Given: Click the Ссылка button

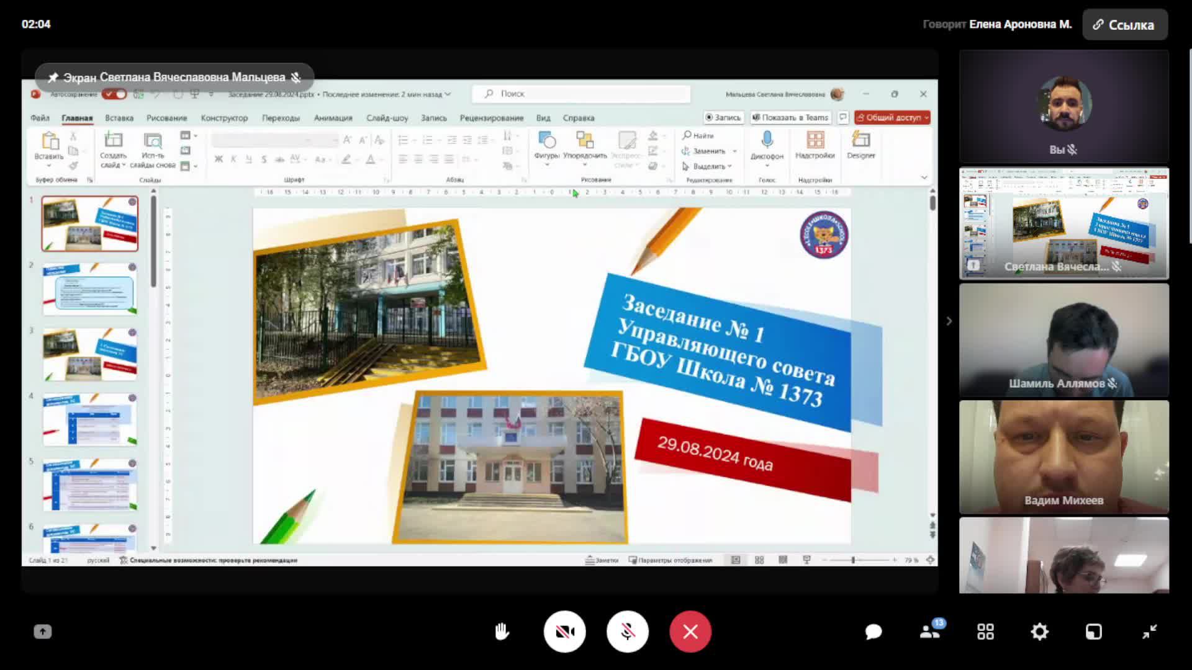Looking at the screenshot, I should (x=1124, y=25).
